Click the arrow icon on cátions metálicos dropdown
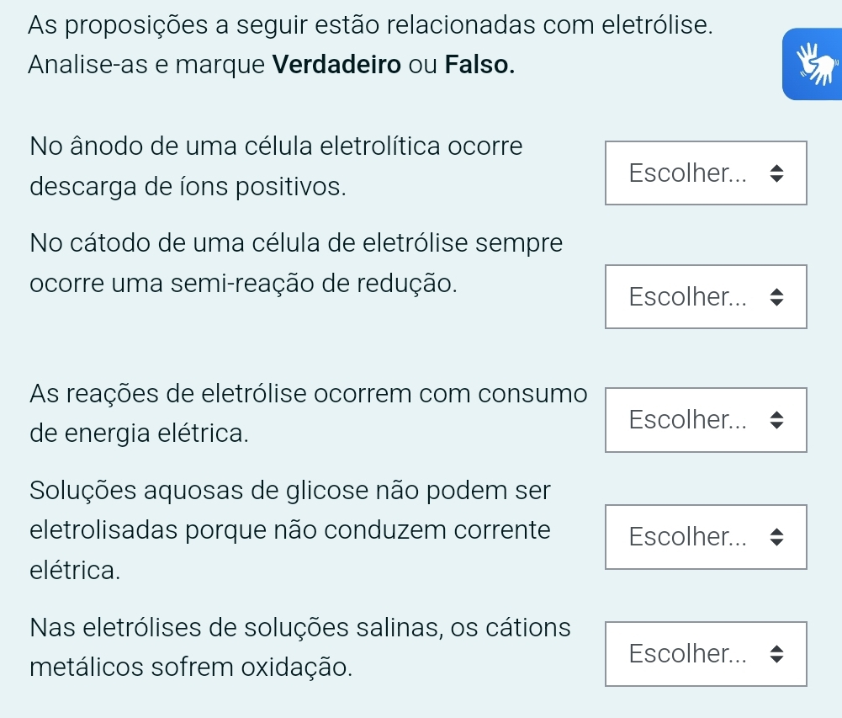The image size is (842, 718). [776, 654]
